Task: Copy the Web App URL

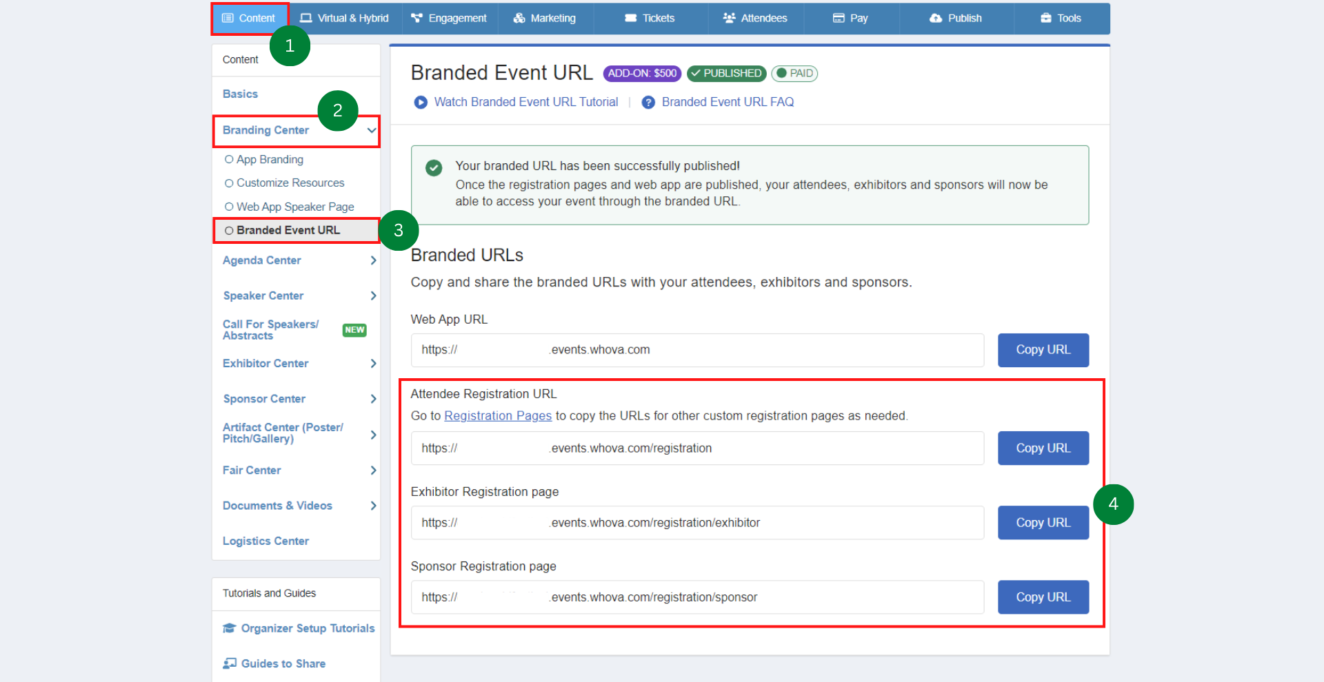Action: pyautogui.click(x=1043, y=349)
